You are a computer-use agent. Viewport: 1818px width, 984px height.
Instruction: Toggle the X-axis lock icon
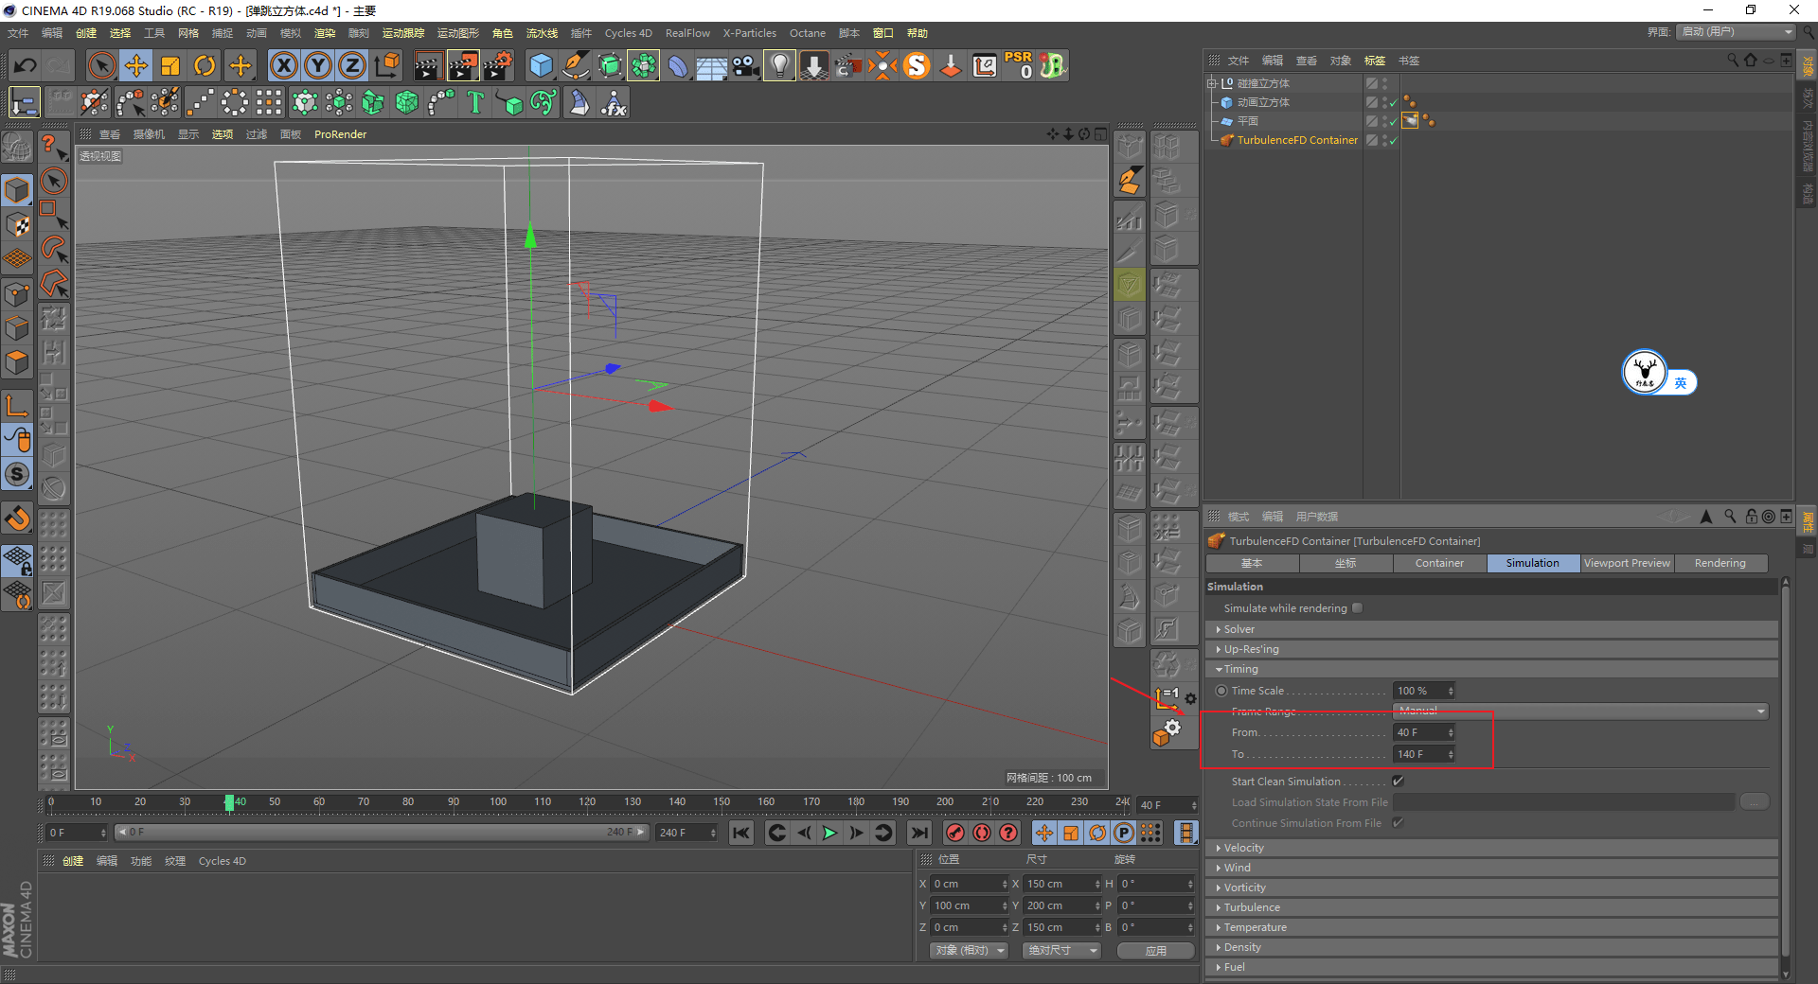283,65
